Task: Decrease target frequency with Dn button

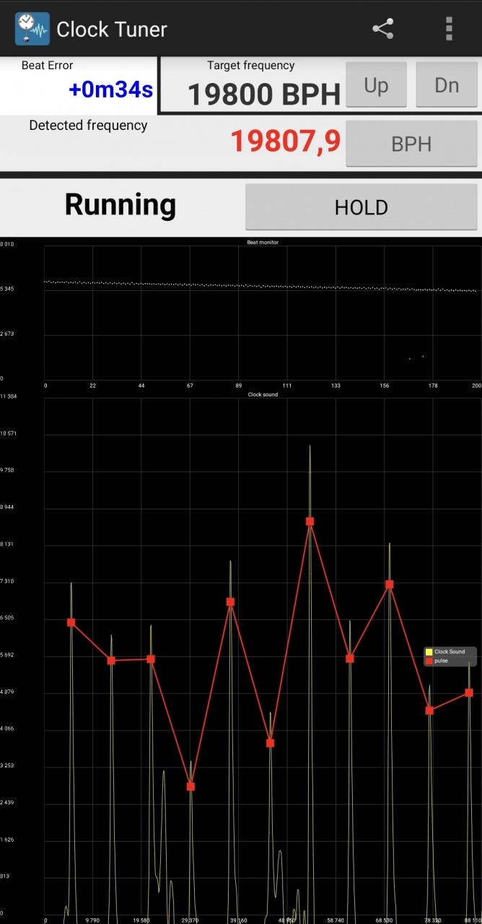Action: [447, 85]
